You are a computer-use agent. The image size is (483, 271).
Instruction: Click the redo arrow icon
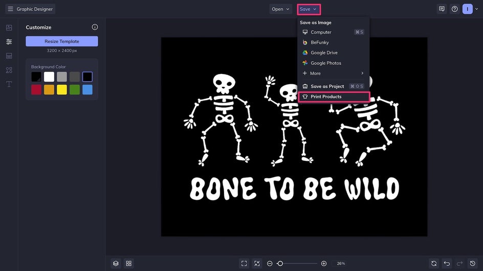tap(459, 263)
